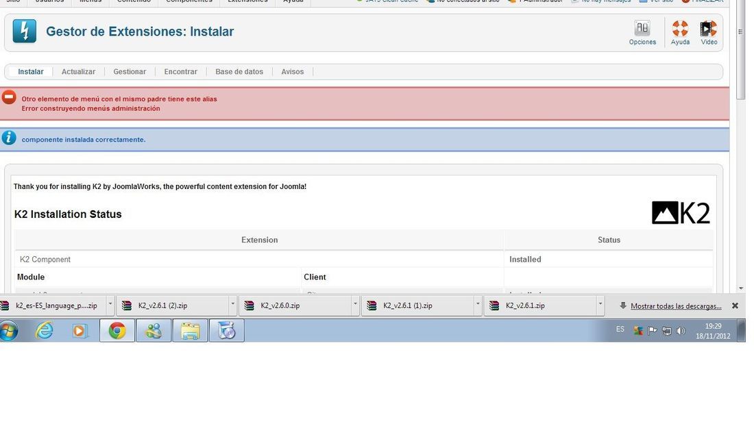Click the 'Extension' column header
Viewport: 754px width, 424px height.
(260, 240)
